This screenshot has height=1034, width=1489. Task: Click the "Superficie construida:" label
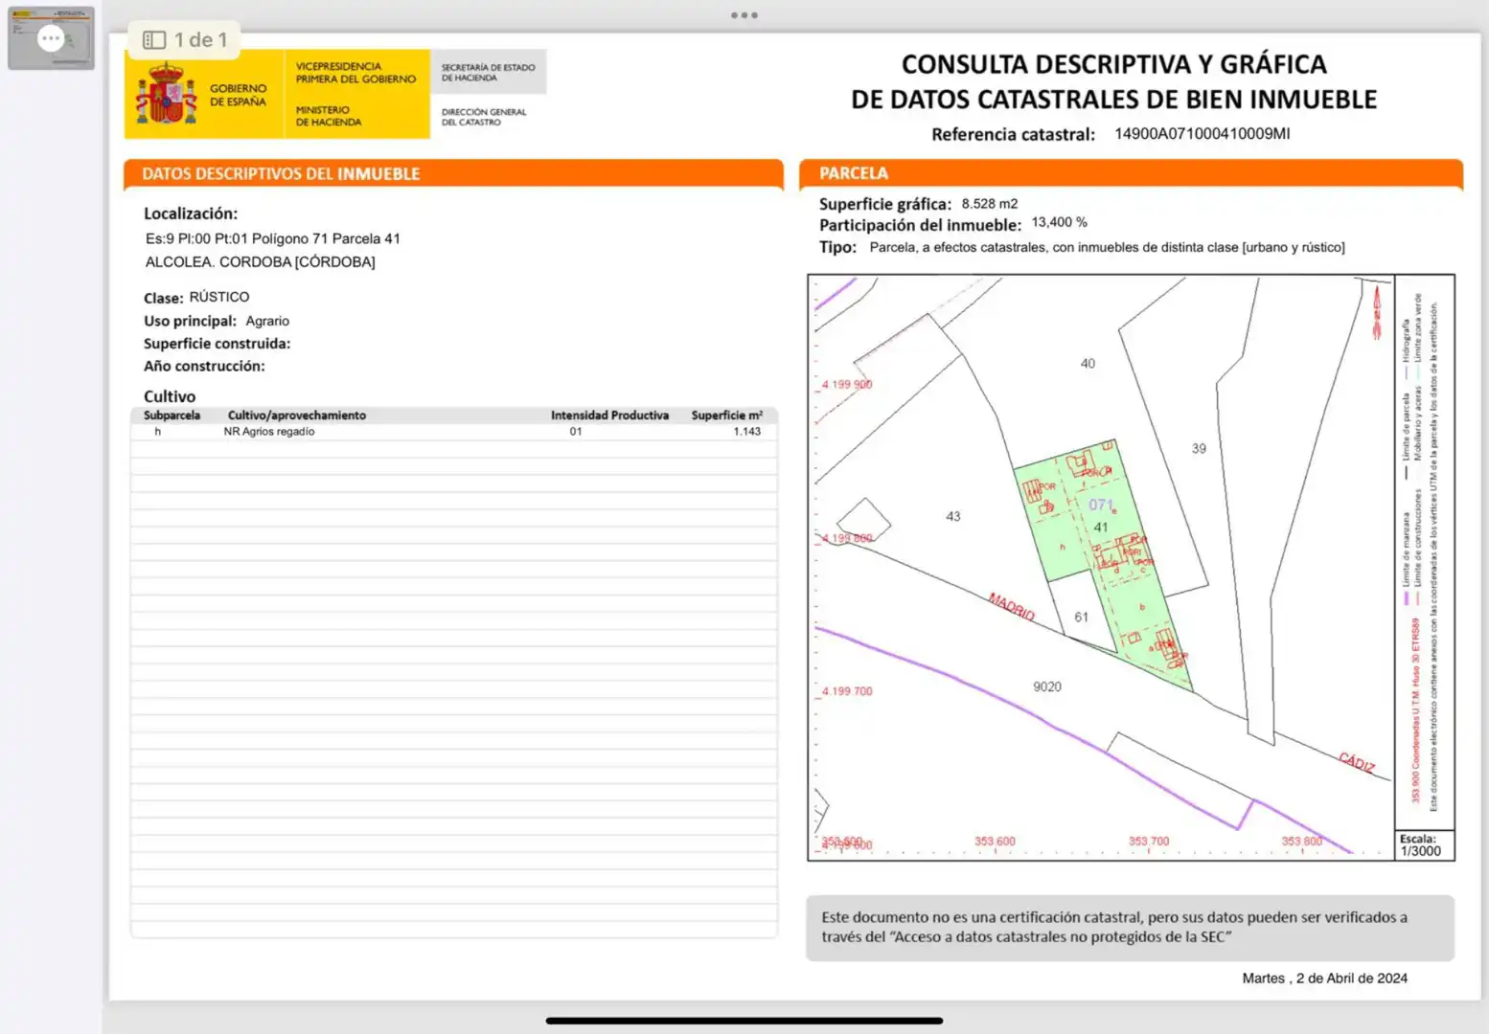(217, 344)
